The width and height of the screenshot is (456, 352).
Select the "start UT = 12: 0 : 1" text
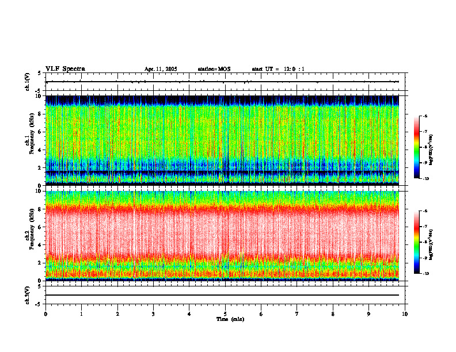278,69
